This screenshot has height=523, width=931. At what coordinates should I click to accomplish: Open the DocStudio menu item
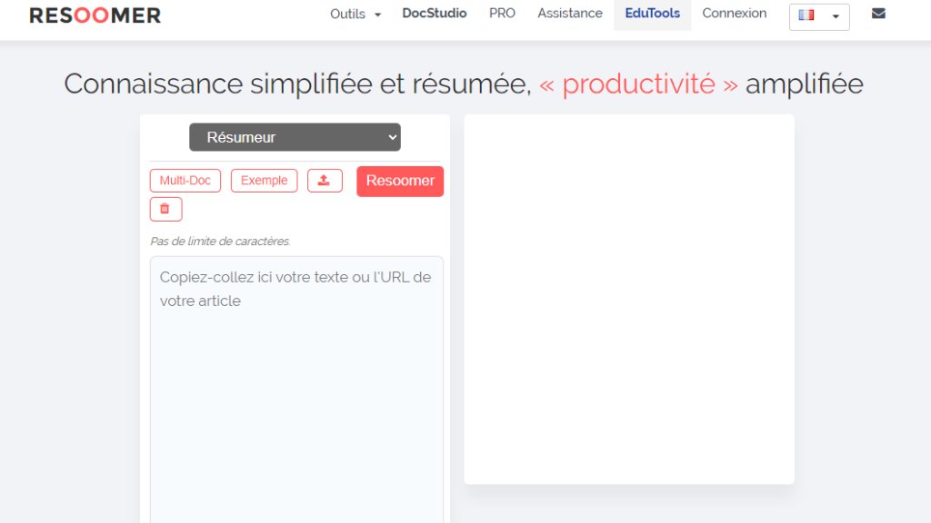point(434,14)
